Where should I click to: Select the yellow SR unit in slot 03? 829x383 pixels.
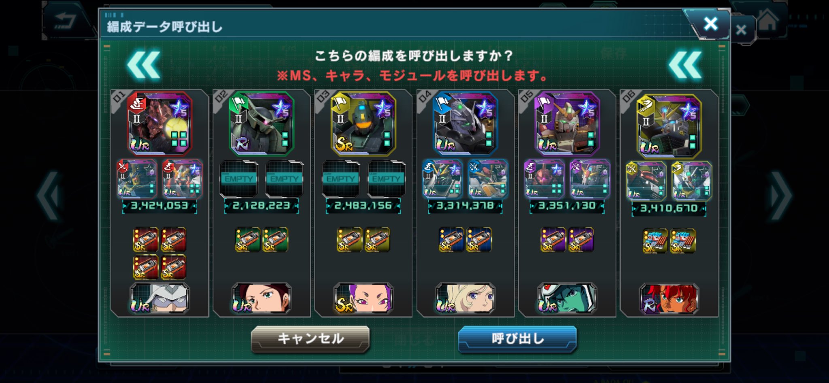pyautogui.click(x=363, y=123)
